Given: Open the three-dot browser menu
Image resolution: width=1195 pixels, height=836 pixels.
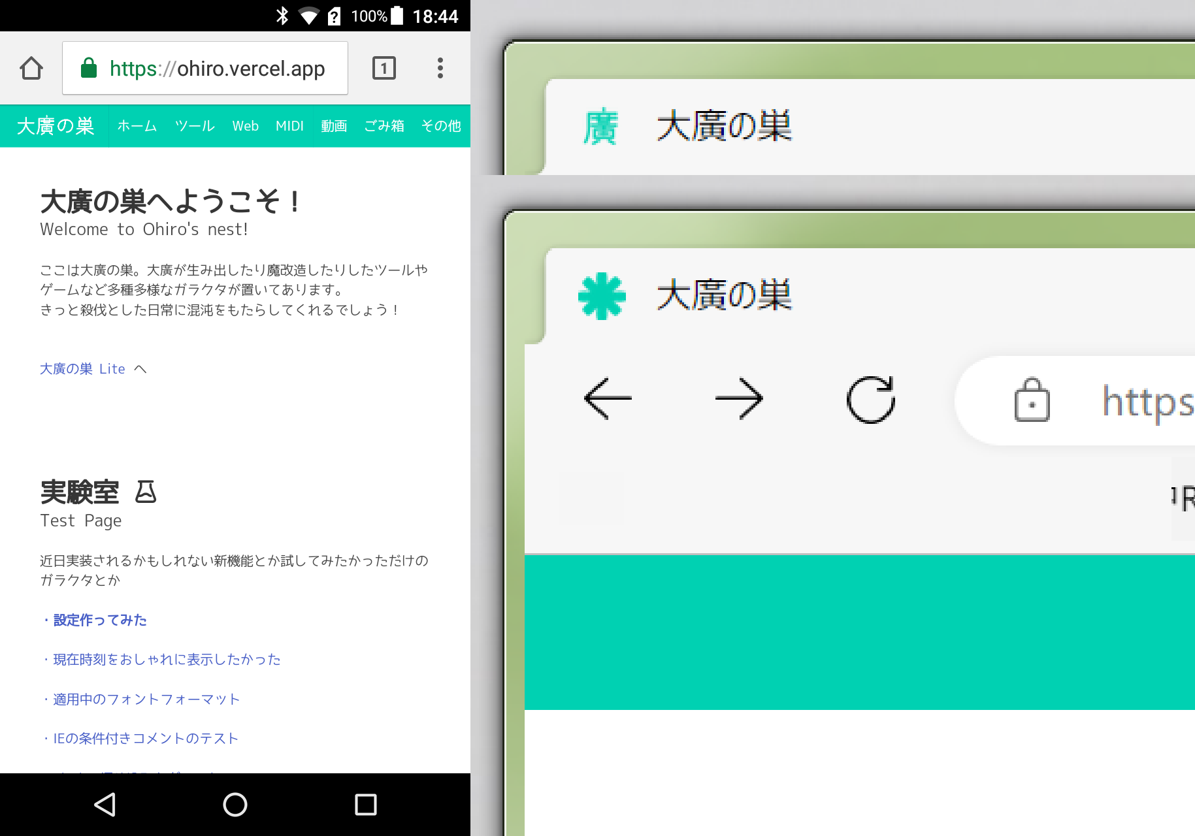Looking at the screenshot, I should [440, 68].
